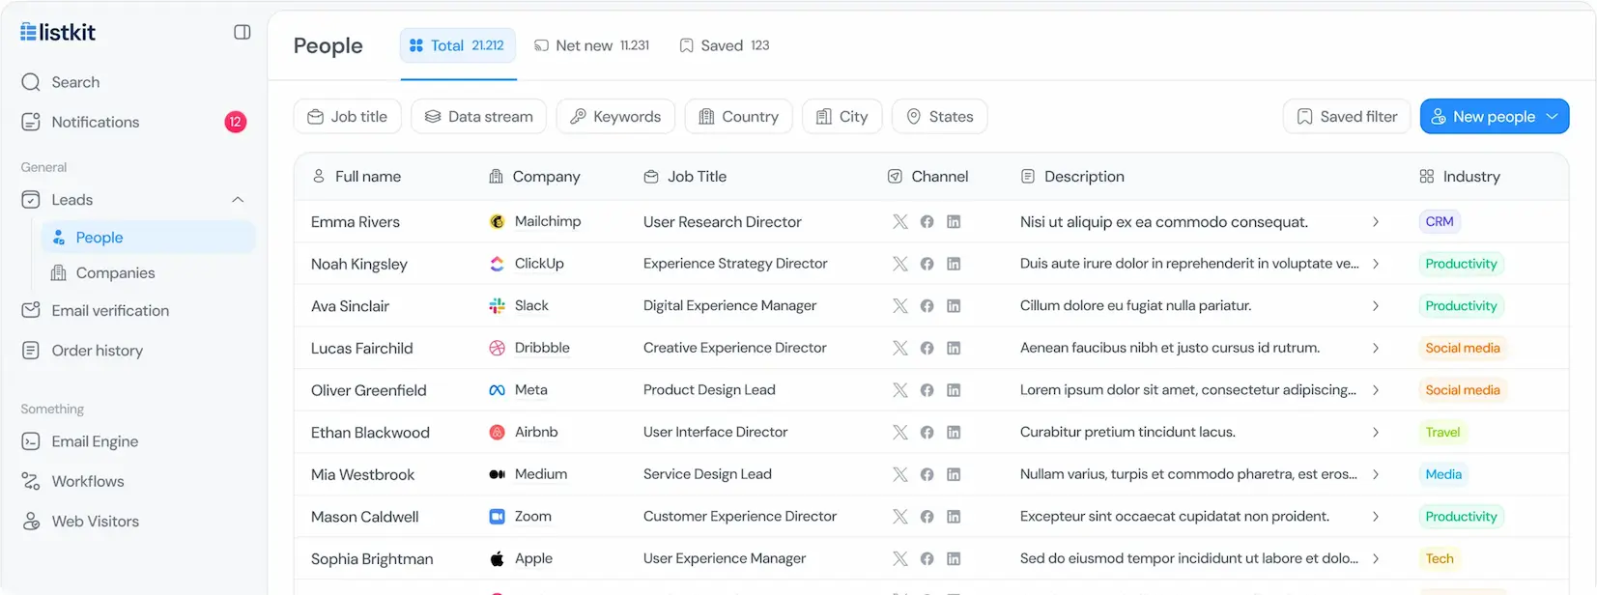Image resolution: width=1597 pixels, height=595 pixels.
Task: Click the Channel column header
Action: pyautogui.click(x=927, y=177)
